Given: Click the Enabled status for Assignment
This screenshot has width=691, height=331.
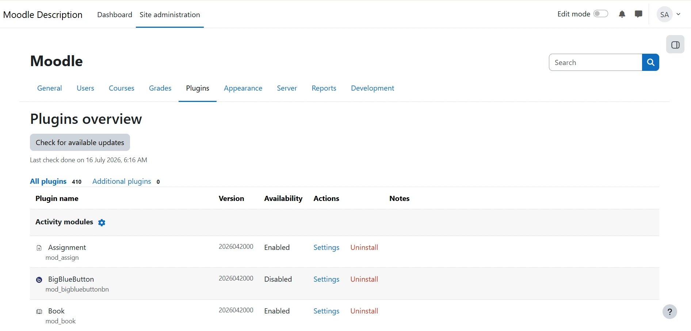Looking at the screenshot, I should (277, 247).
